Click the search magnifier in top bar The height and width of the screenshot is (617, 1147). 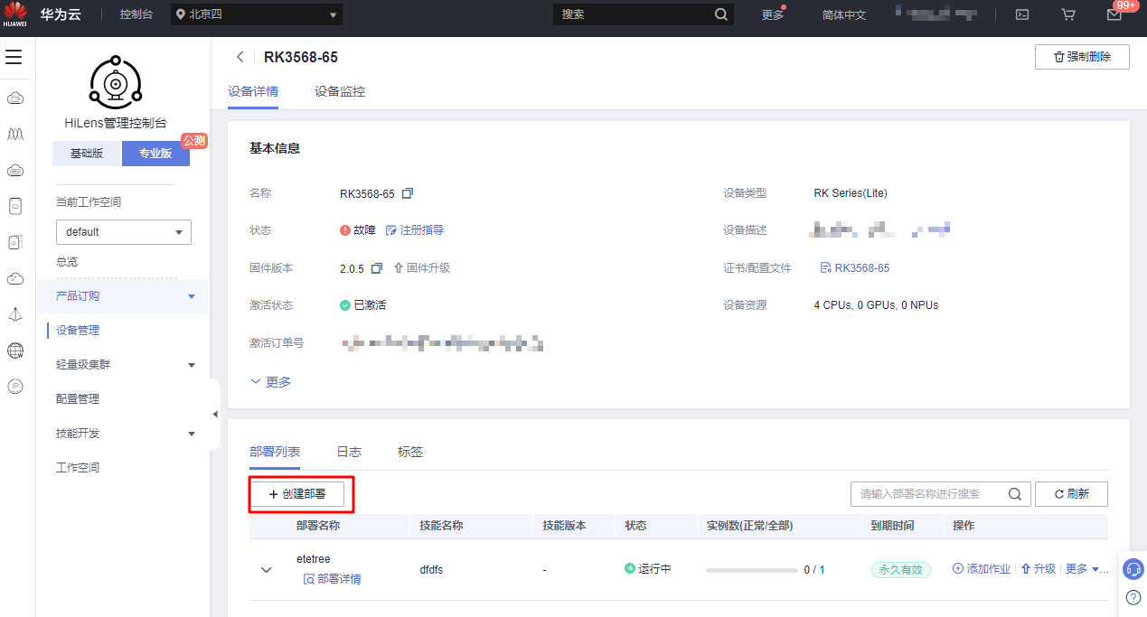[x=720, y=14]
